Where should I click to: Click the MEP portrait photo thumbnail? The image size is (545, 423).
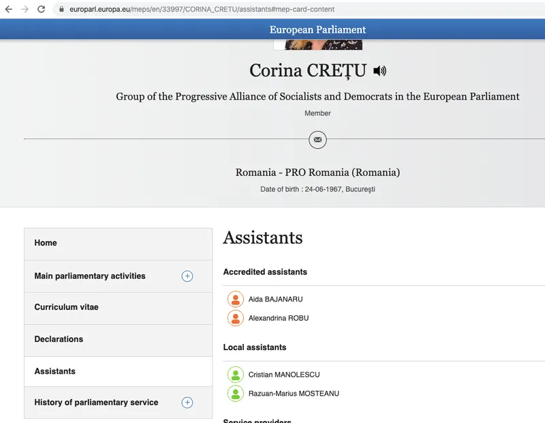pos(317,45)
